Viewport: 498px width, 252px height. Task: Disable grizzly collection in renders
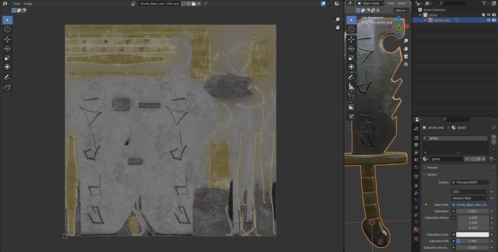coord(494,15)
